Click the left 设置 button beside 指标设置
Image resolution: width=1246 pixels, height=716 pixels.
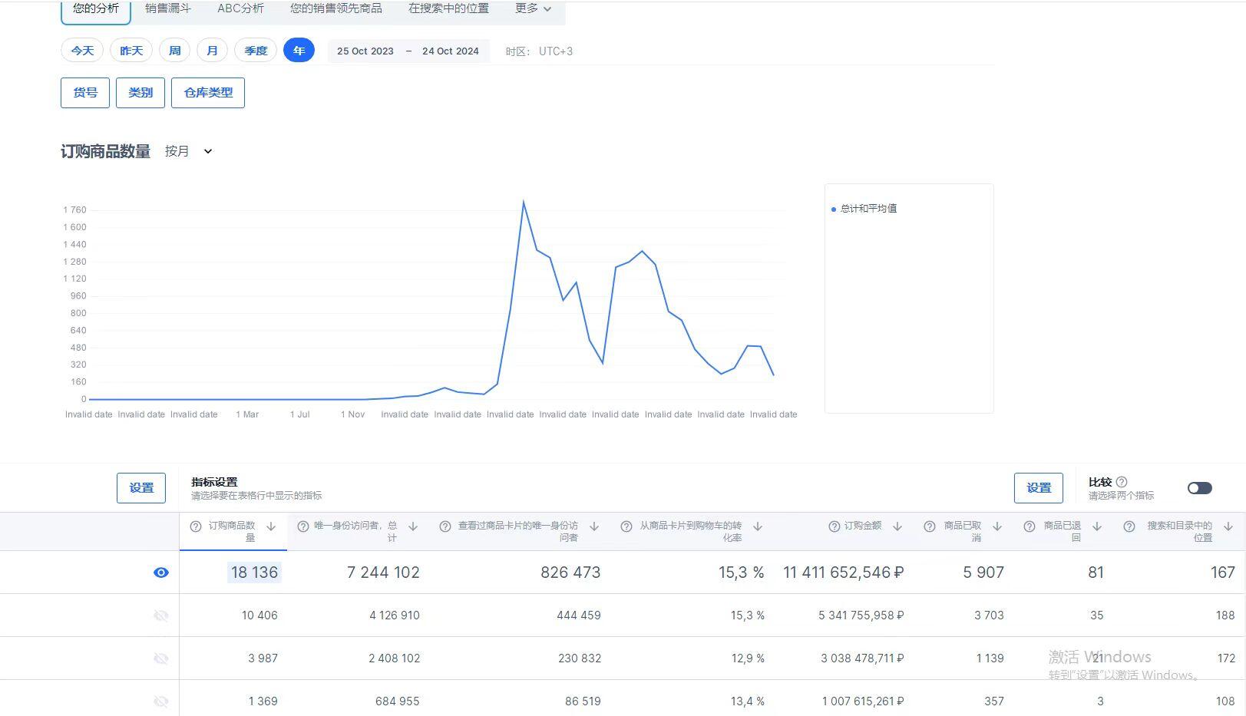(141, 488)
